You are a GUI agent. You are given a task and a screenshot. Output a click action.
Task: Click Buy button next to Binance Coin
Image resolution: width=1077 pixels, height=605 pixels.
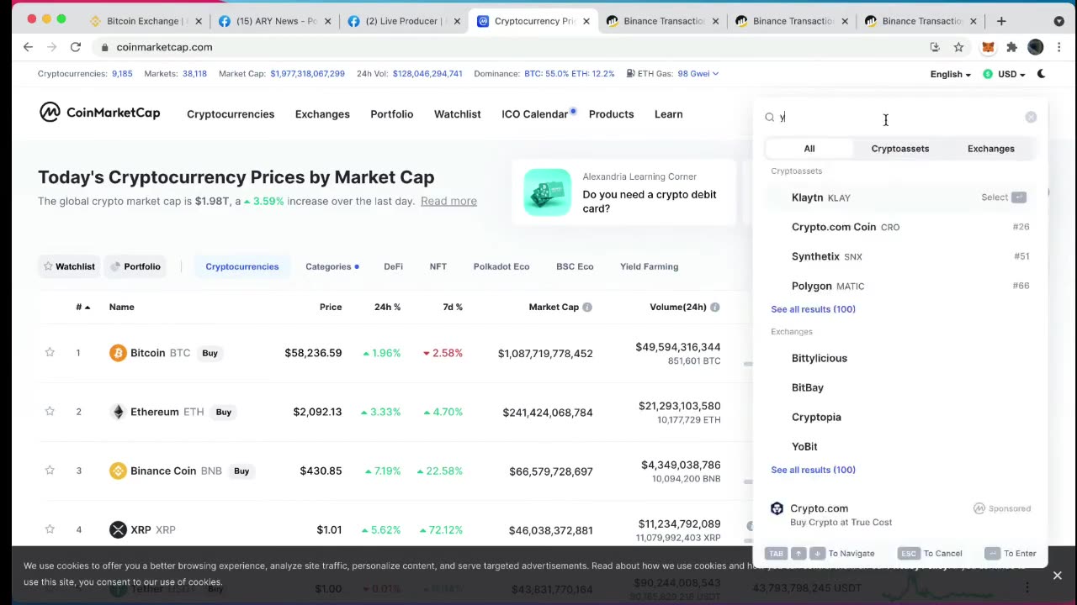pyautogui.click(x=241, y=471)
